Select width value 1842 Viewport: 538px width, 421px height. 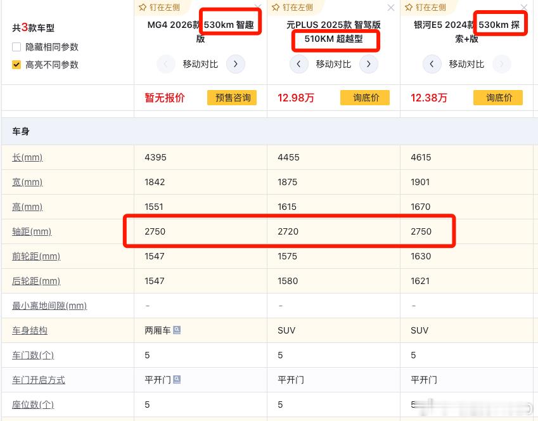click(x=155, y=183)
